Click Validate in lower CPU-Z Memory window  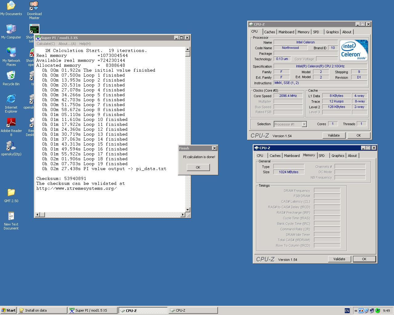tap(339, 259)
